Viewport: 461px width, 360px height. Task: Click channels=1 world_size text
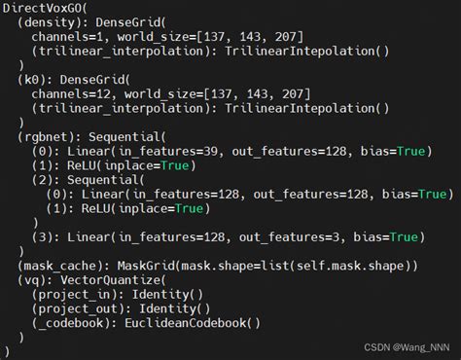[x=167, y=37]
